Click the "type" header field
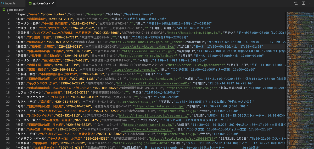Image resolution: width=314 pixels, height=149 pixels. 21,14
